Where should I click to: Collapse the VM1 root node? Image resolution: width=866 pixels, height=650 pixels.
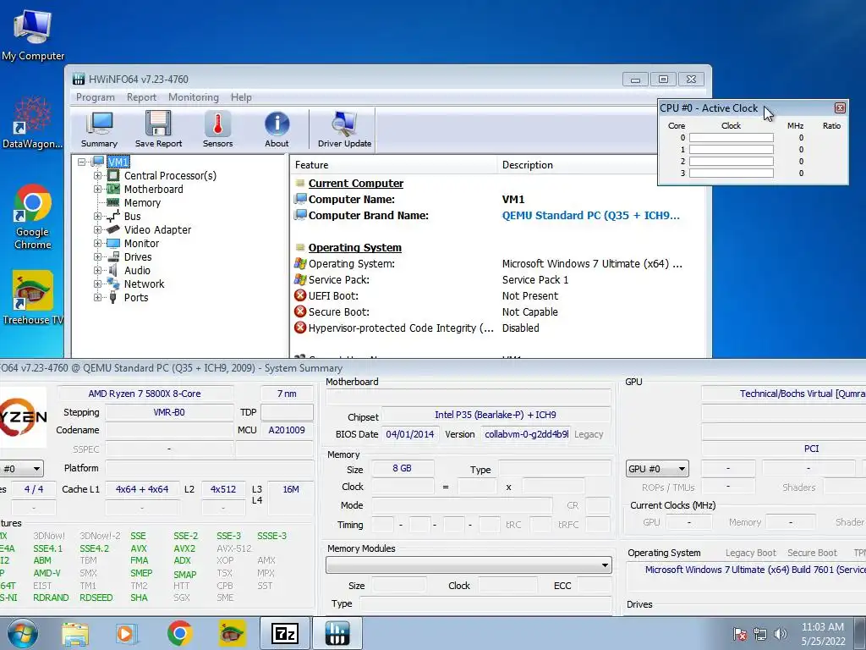point(82,162)
